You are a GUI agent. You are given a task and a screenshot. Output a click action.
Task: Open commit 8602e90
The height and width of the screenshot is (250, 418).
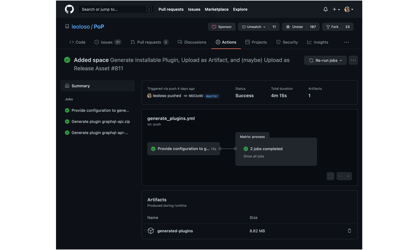click(196, 96)
